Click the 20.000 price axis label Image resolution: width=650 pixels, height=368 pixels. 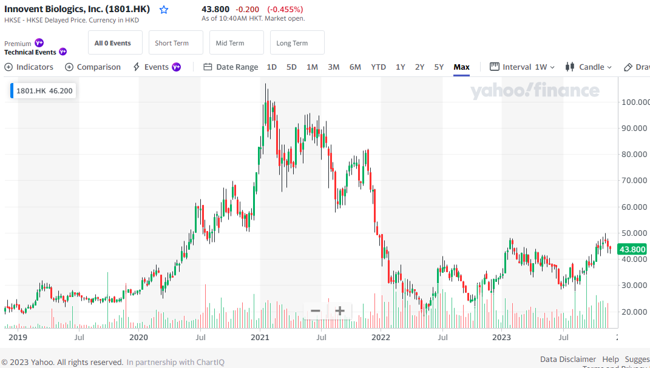[x=634, y=312]
